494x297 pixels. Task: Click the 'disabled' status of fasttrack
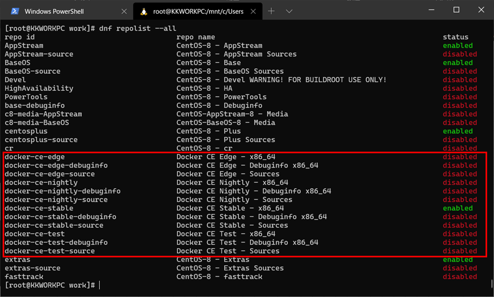[460, 276]
